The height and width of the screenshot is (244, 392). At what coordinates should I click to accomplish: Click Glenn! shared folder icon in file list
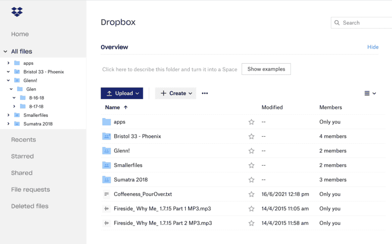click(106, 151)
